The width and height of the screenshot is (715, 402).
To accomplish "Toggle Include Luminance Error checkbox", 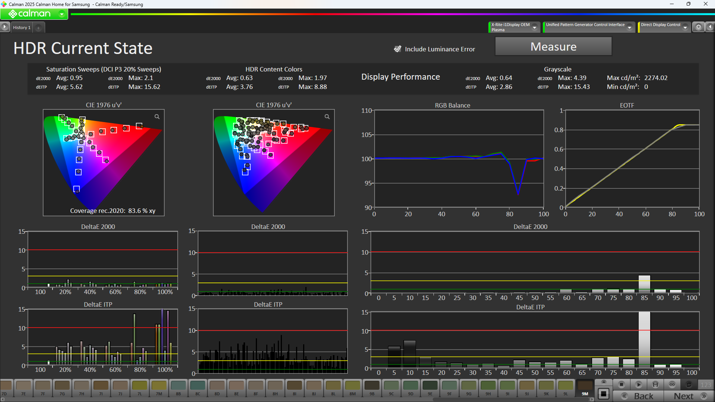I will [x=398, y=49].
